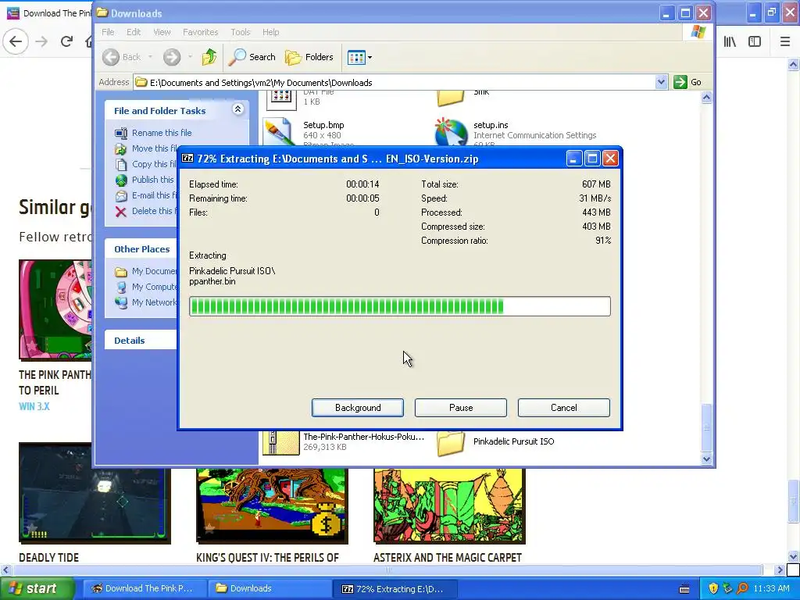Click the Downloads list scroll down arrow

coord(706,459)
